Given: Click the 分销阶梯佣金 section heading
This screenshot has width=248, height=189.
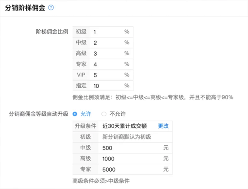Looking at the screenshot, I should coord(25,8).
